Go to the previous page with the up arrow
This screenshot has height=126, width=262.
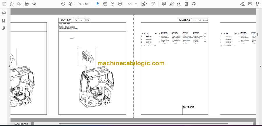(x=63, y=4)
